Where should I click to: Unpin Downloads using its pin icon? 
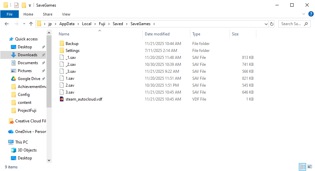click(x=43, y=55)
